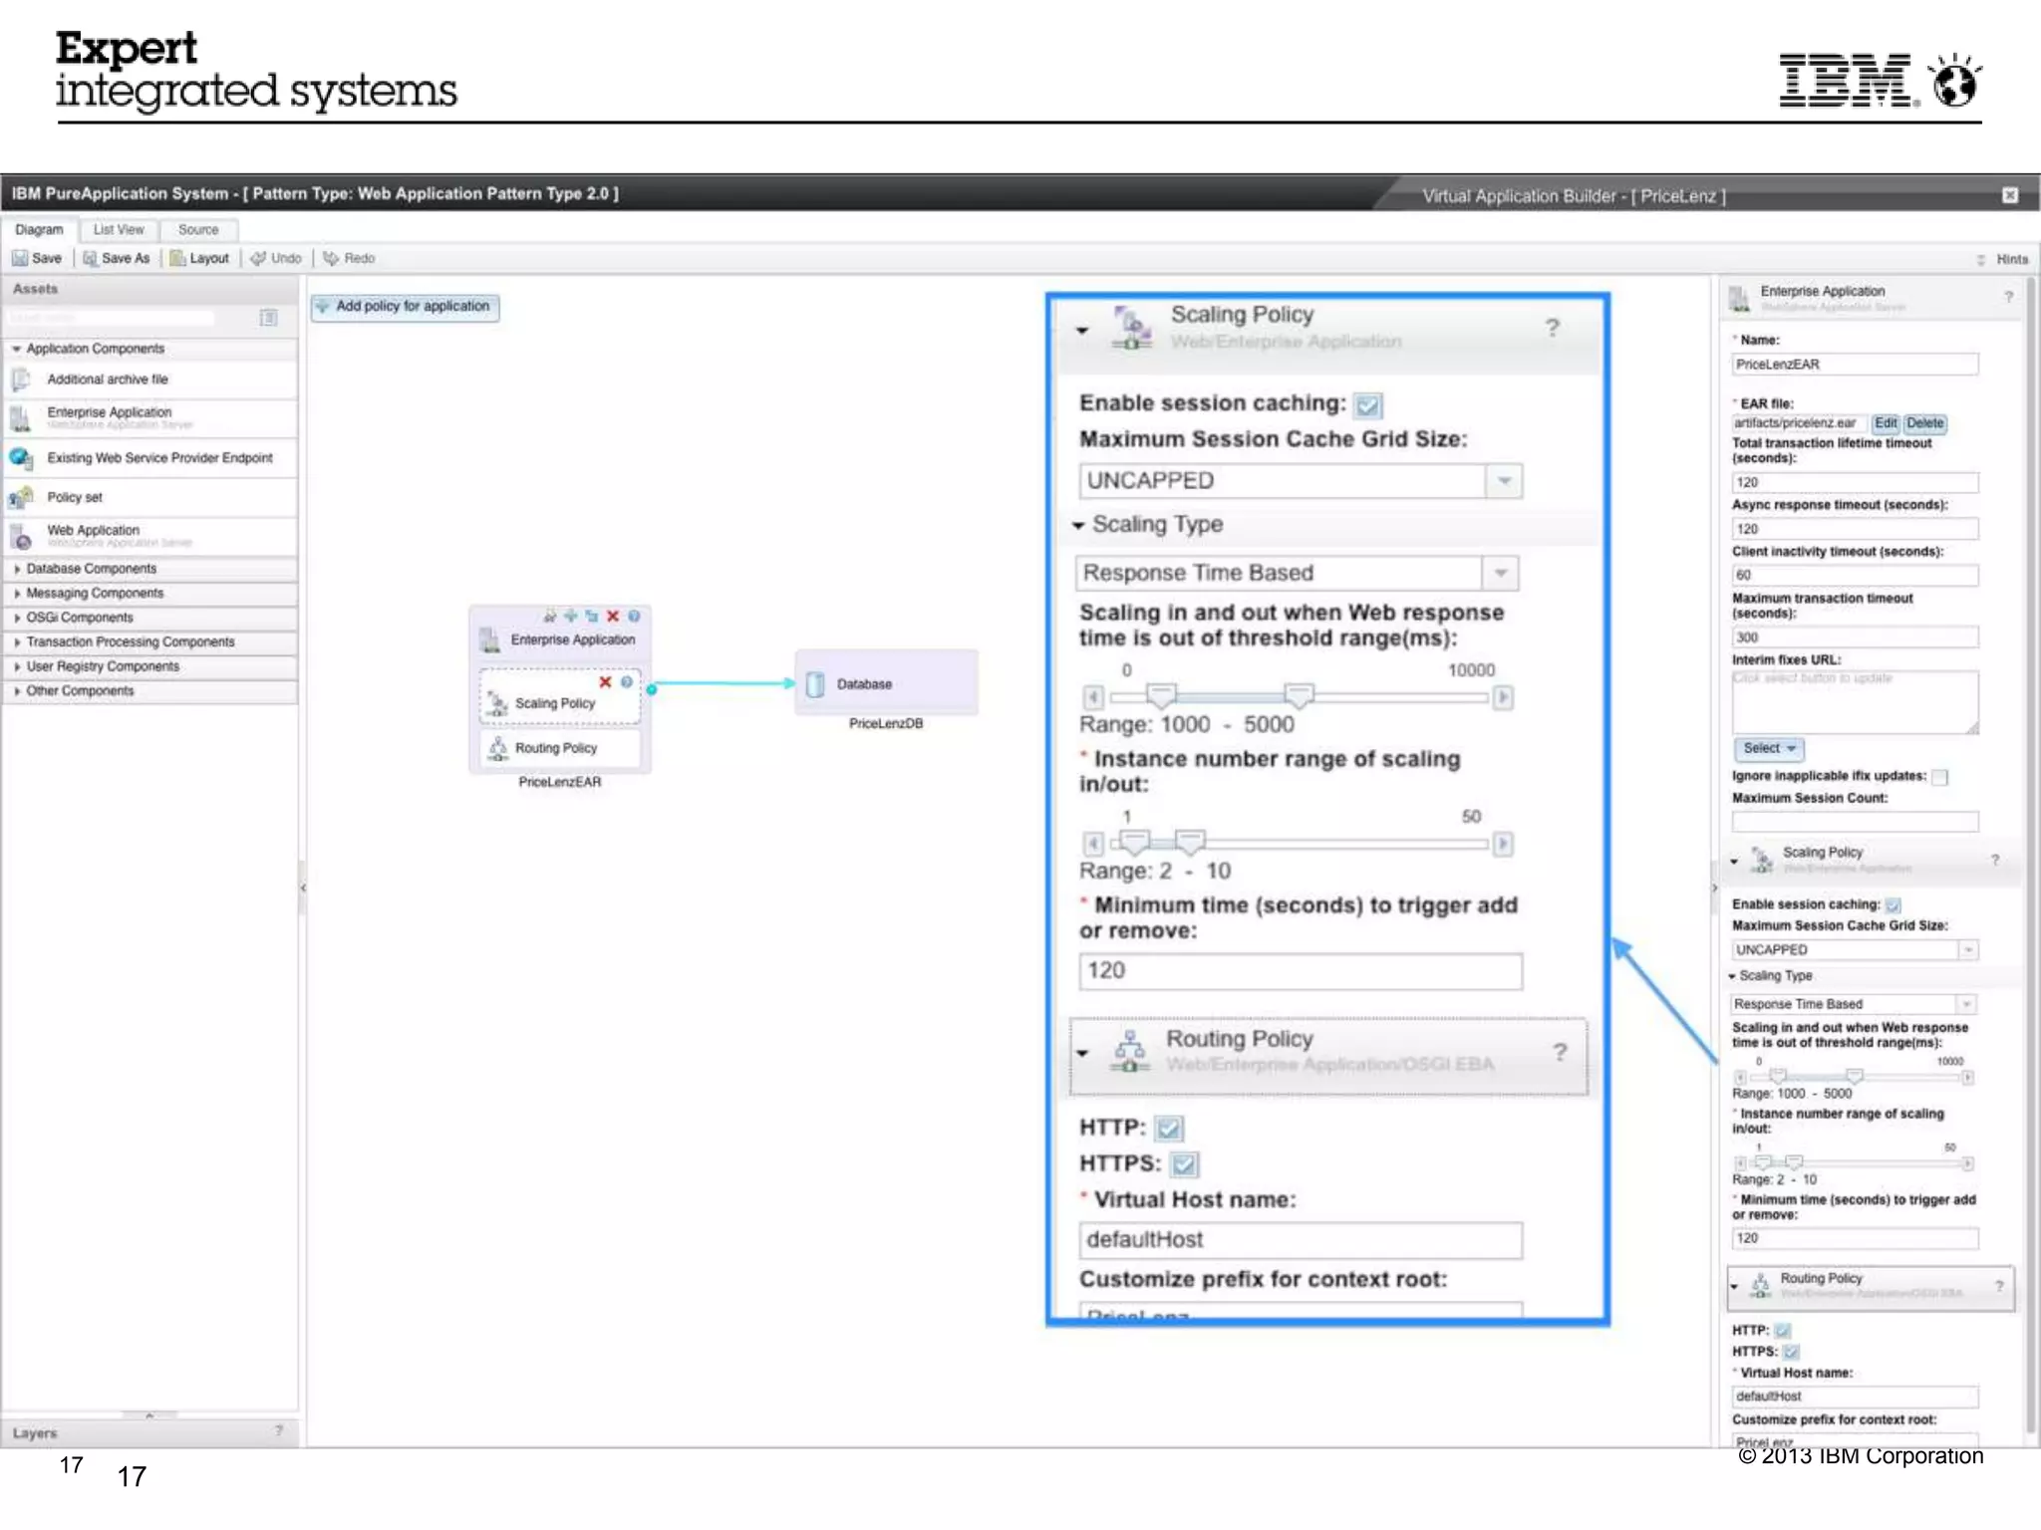
Task: Delete Scaling Policy with red X
Action: click(x=605, y=682)
